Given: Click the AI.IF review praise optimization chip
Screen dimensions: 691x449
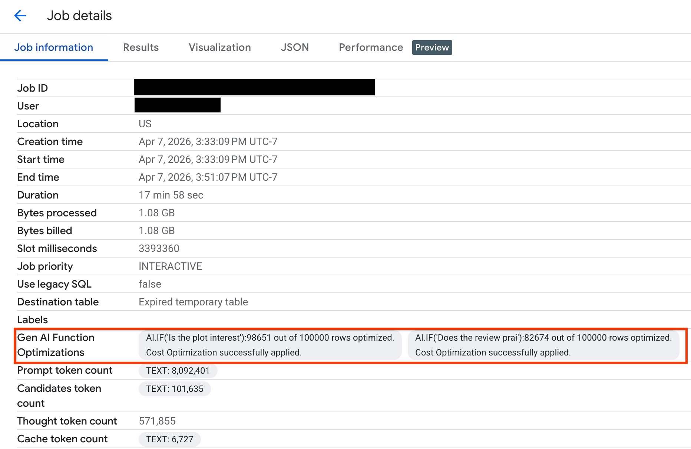Looking at the screenshot, I should coord(543,345).
